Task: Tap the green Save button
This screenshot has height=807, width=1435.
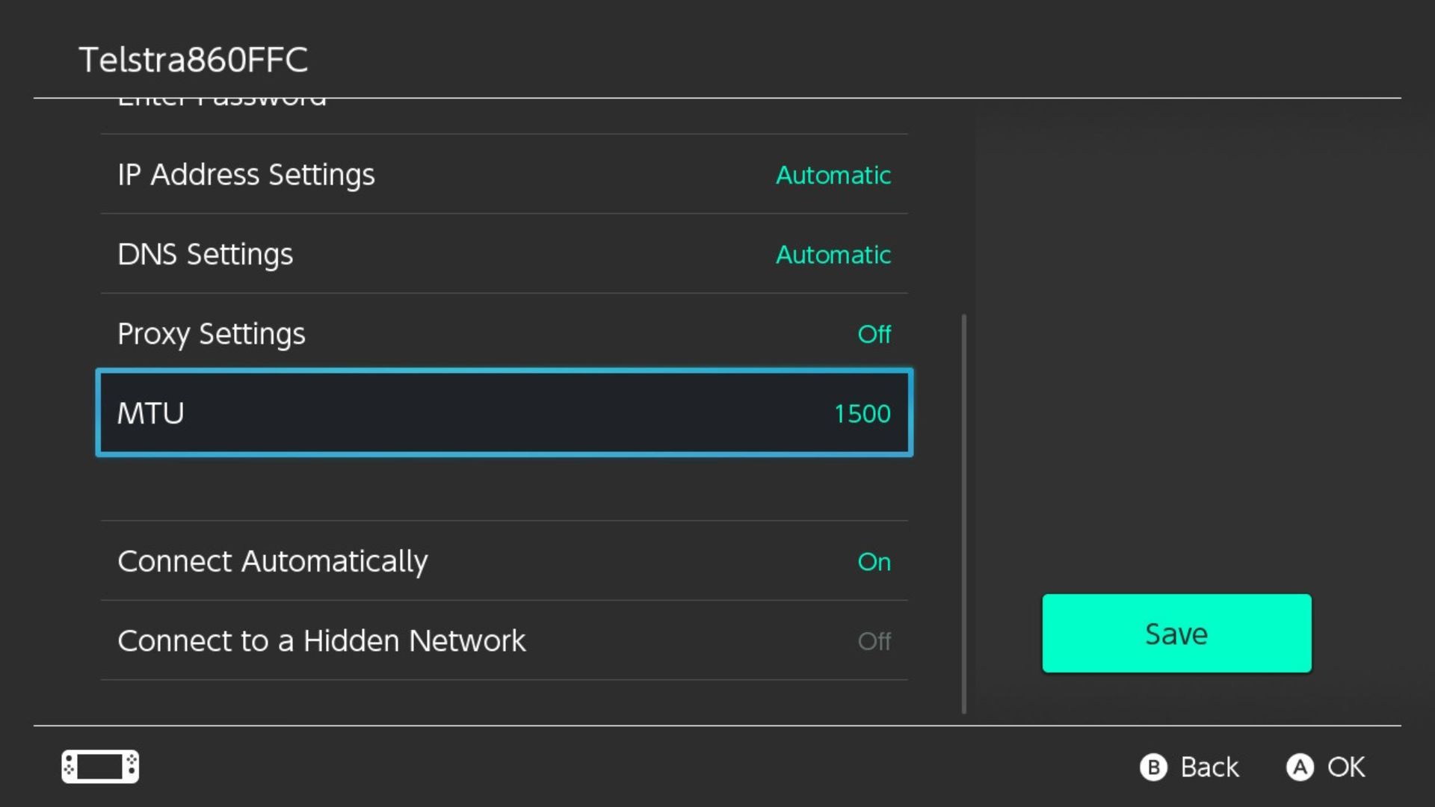Action: 1176,633
